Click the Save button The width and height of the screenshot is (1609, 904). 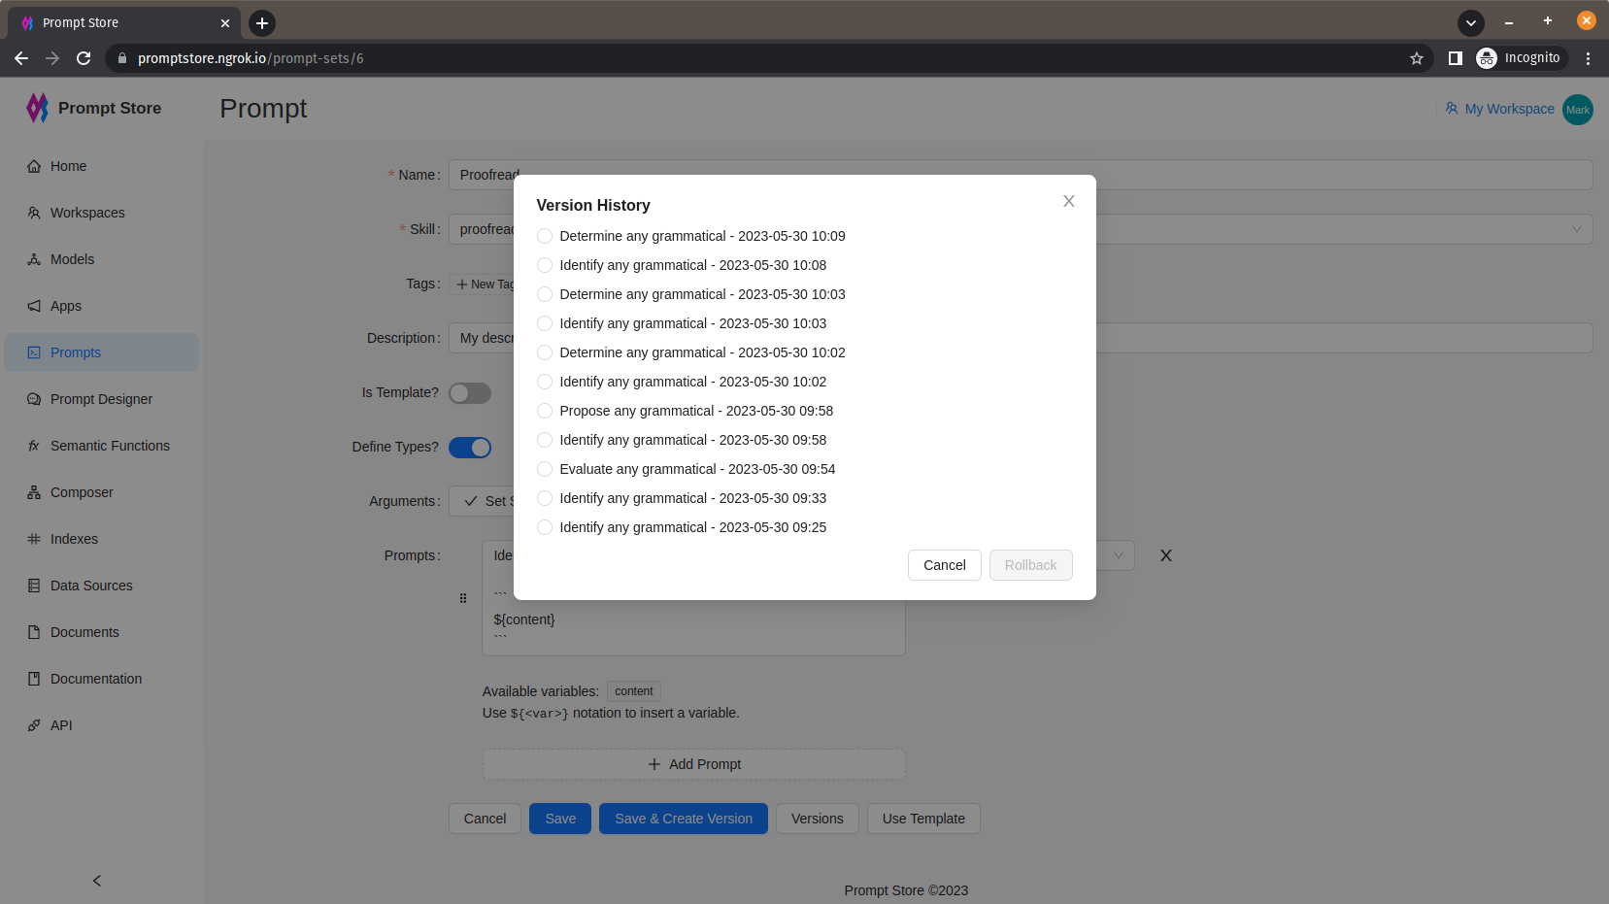coord(560,819)
